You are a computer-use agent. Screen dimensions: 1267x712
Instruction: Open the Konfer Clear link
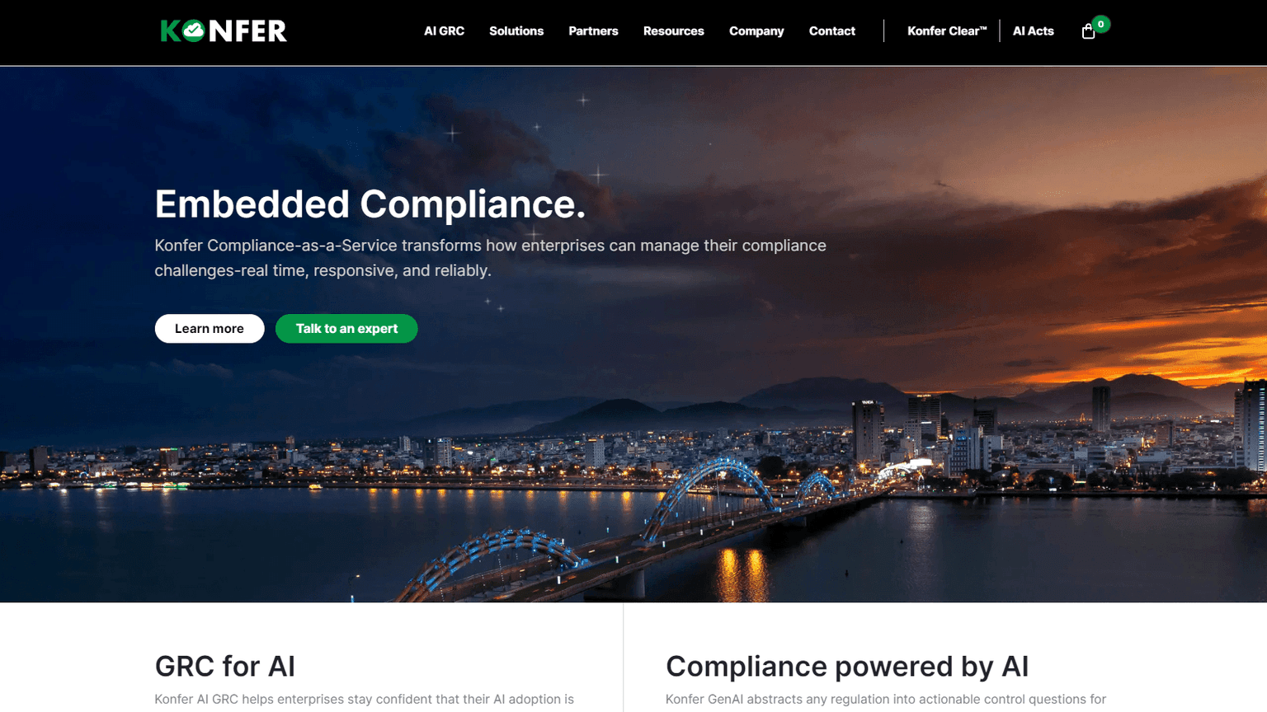tap(947, 31)
